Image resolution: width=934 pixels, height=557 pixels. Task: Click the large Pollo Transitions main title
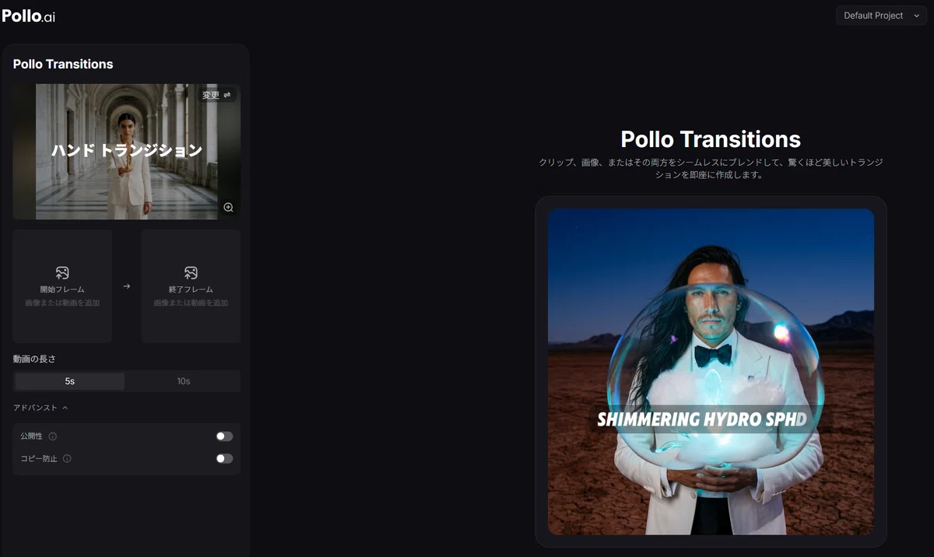click(711, 139)
